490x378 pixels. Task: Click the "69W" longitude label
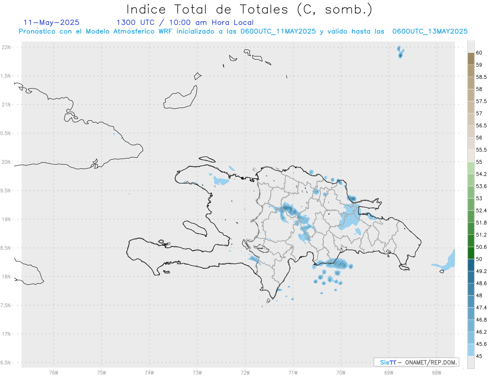pyautogui.click(x=389, y=372)
